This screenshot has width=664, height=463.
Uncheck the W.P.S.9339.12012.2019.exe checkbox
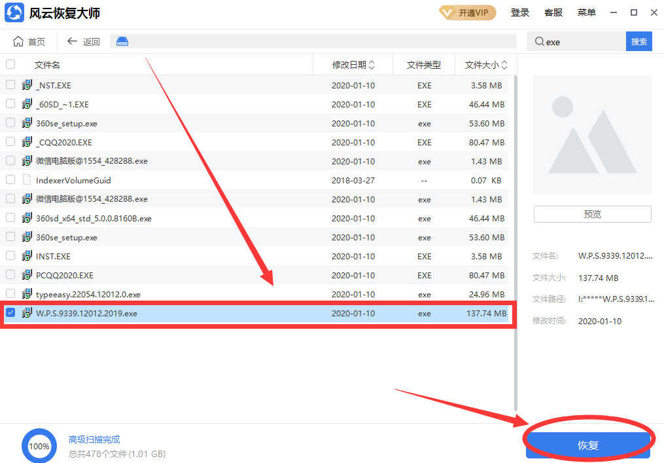tap(10, 313)
